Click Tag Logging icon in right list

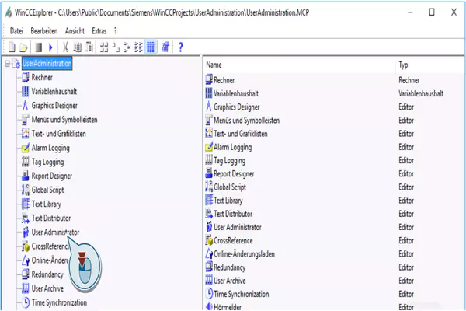[209, 160]
